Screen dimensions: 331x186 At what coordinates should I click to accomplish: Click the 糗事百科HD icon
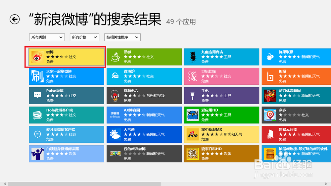[x=193, y=154]
